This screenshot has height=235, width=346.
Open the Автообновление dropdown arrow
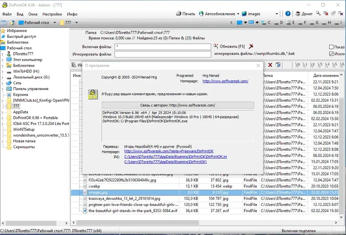(238, 14)
